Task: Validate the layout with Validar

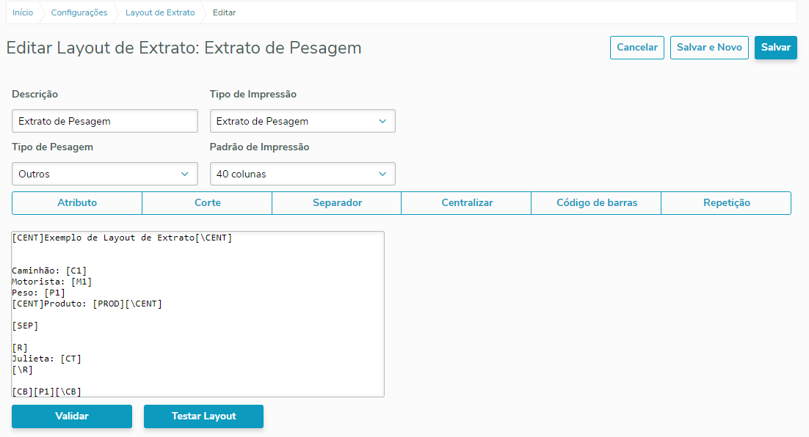Action: point(72,416)
